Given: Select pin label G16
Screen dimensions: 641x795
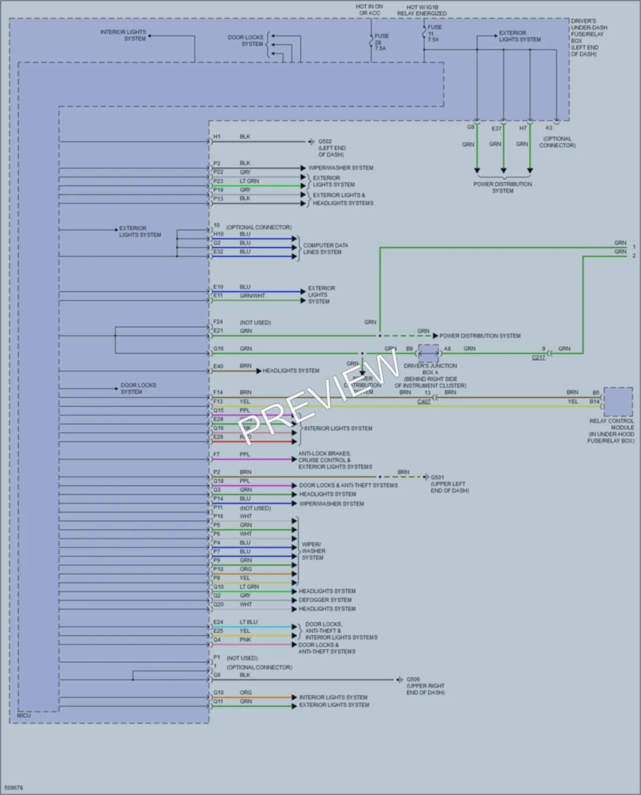Looking at the screenshot, I should [x=218, y=349].
